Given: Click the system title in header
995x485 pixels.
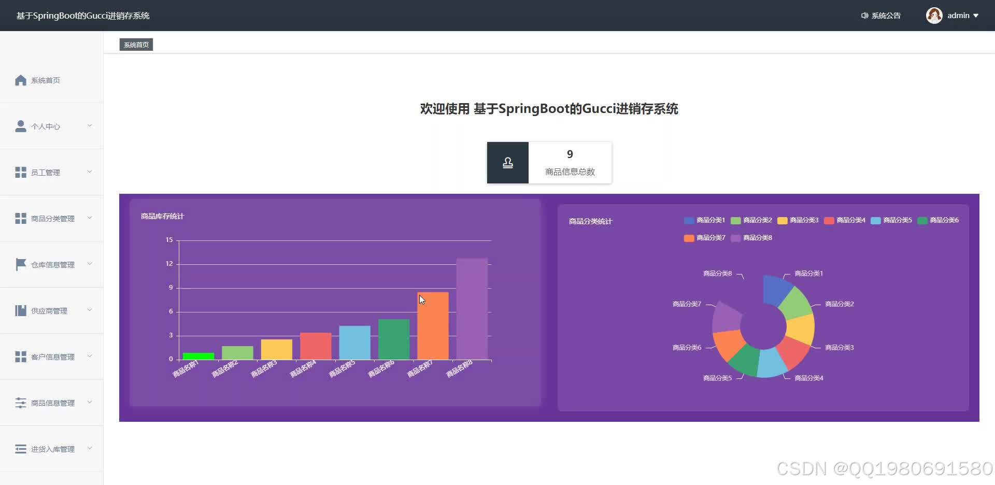Looking at the screenshot, I should [83, 16].
